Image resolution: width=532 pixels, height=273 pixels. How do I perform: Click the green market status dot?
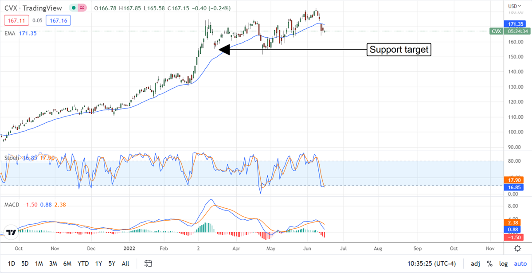73,8
